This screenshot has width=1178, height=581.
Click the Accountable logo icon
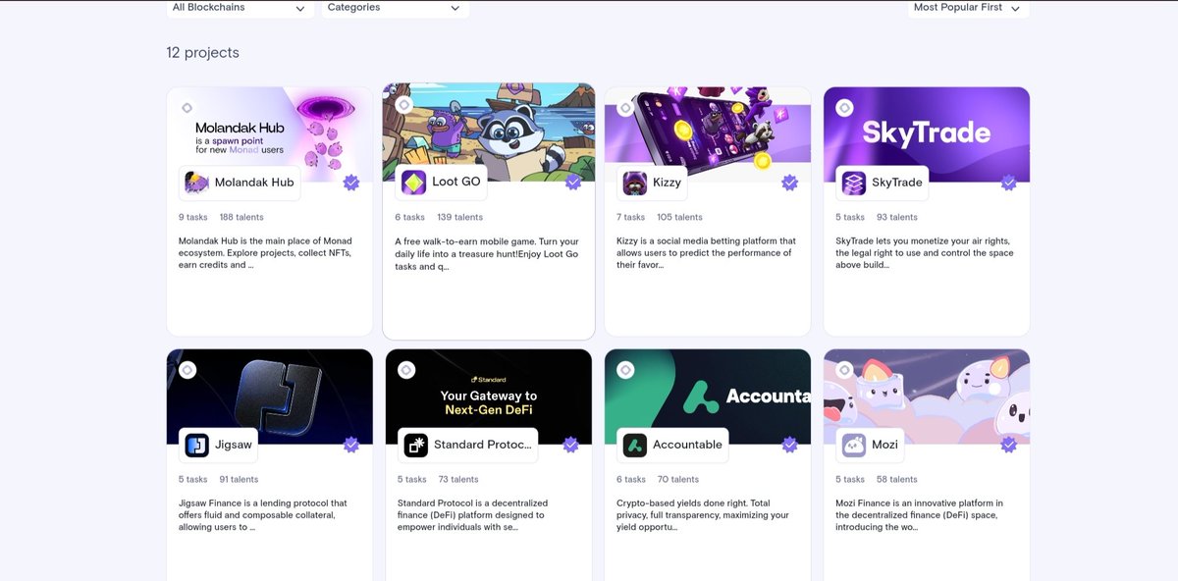point(635,445)
